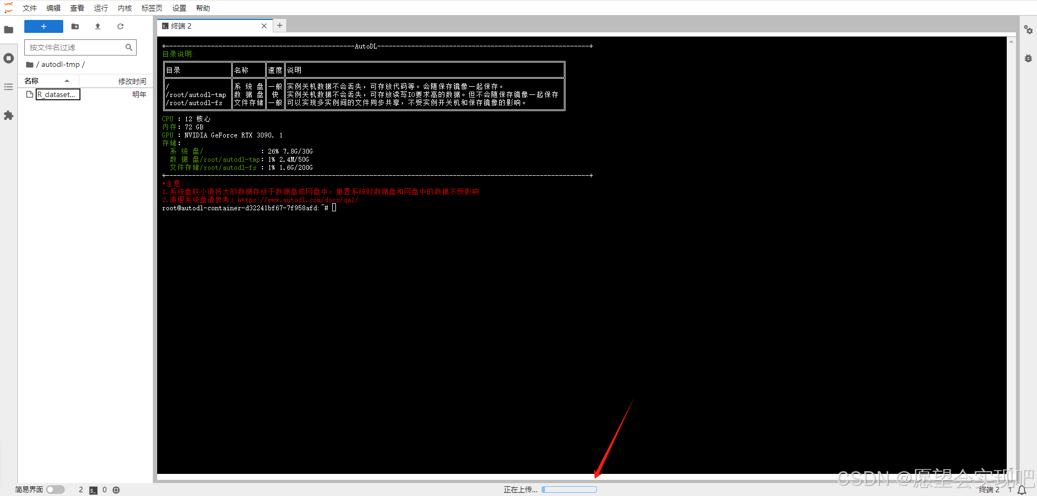Open the 标签页 menu
Viewport: 1037px width, 496px height.
pos(152,8)
